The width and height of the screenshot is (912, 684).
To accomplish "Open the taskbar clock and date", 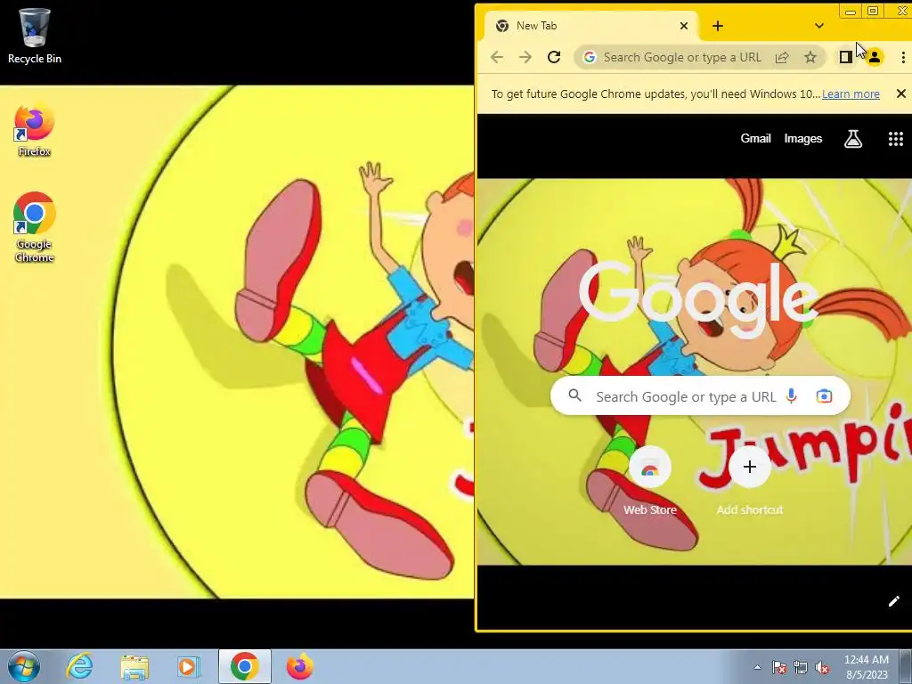I will (867, 666).
